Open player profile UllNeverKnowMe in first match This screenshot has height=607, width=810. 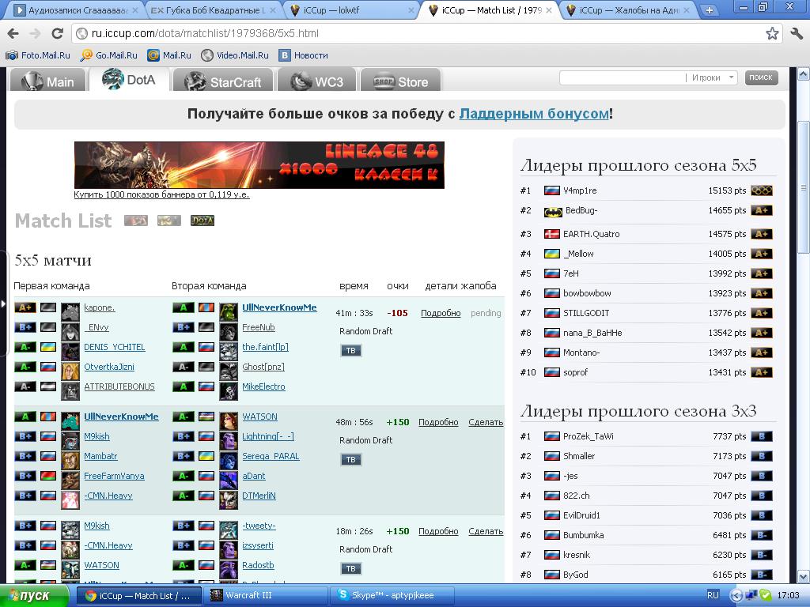[279, 307]
